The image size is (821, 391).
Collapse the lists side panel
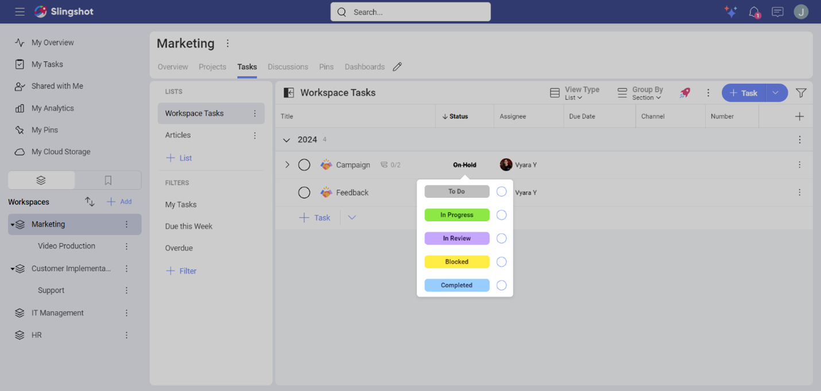tap(289, 92)
